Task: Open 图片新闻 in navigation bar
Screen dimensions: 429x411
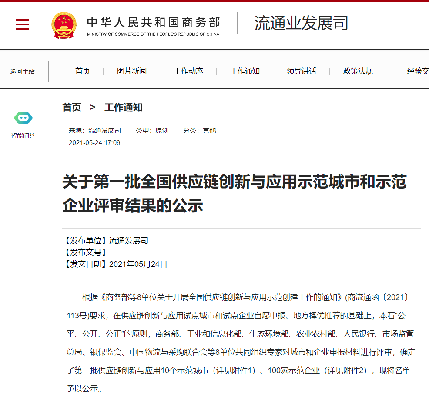Action: (x=132, y=71)
